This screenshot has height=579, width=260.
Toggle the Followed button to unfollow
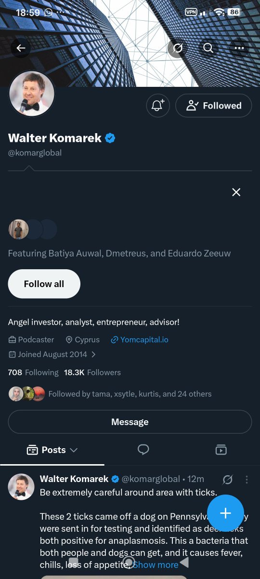click(213, 106)
